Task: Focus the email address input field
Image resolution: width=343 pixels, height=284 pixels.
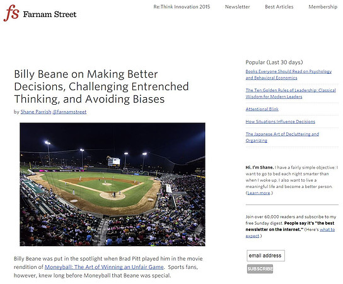Action: tap(265, 256)
